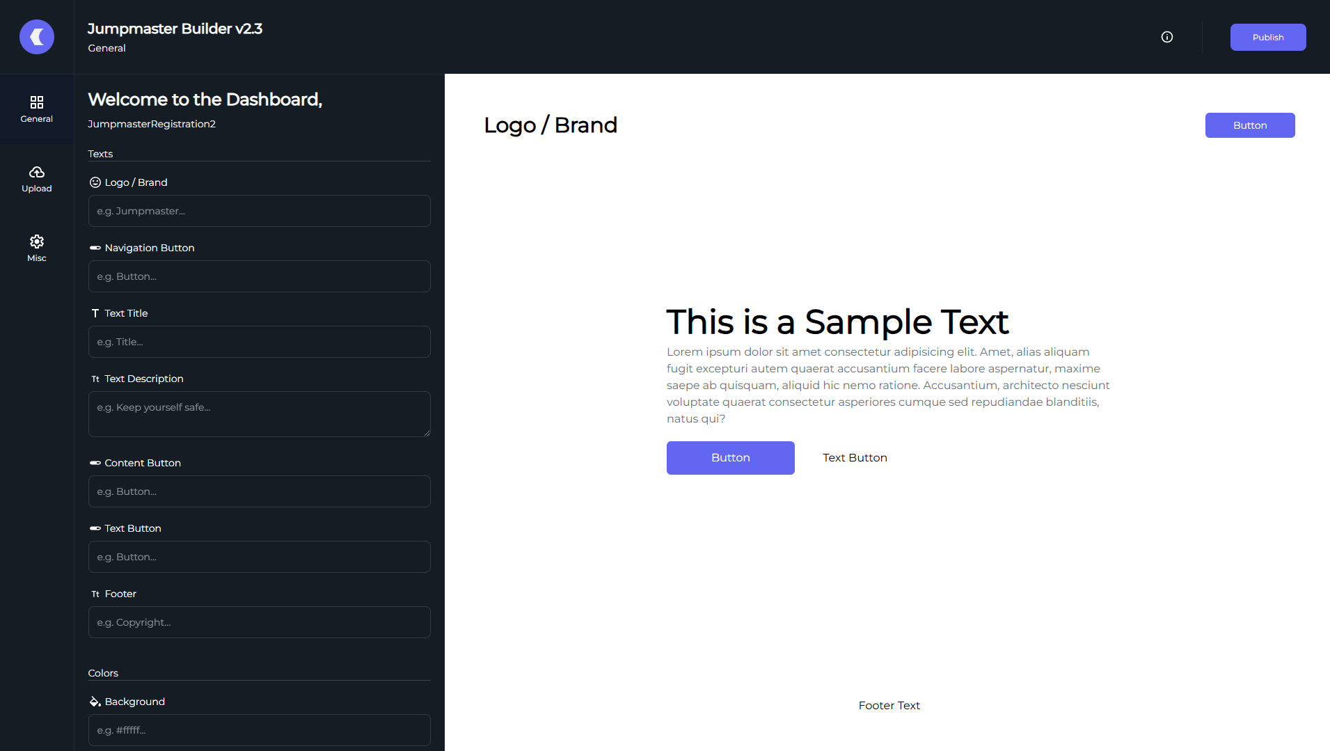The height and width of the screenshot is (751, 1330).
Task: Select the Text Button link in the preview
Action: coord(855,457)
